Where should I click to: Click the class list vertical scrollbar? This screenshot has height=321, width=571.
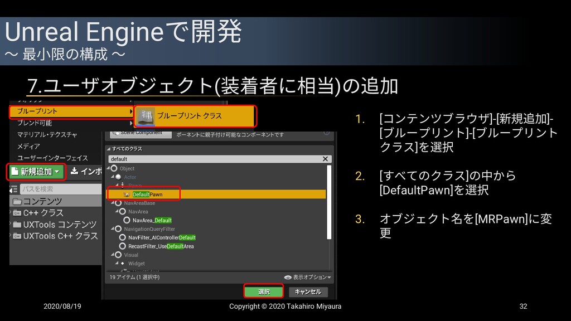pos(329,202)
